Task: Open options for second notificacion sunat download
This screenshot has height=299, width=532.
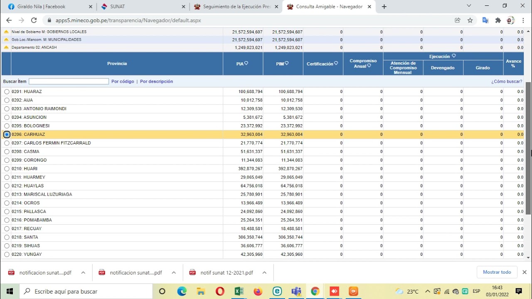Action: [x=174, y=272]
